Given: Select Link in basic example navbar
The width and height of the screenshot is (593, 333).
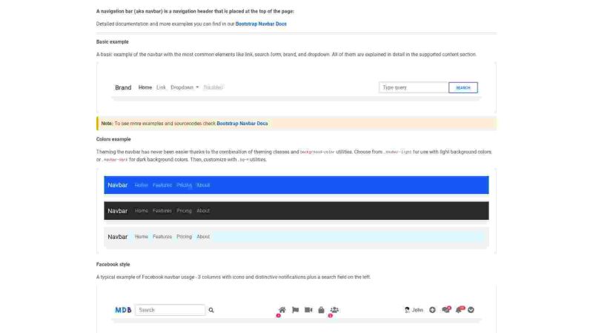Looking at the screenshot, I should (161, 87).
